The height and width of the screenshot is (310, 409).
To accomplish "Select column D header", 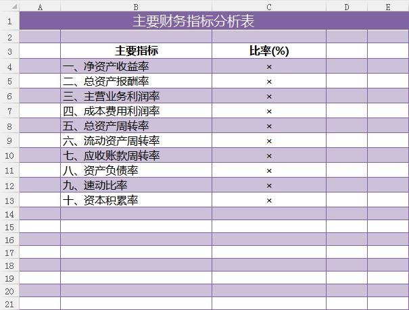I will pos(347,7).
